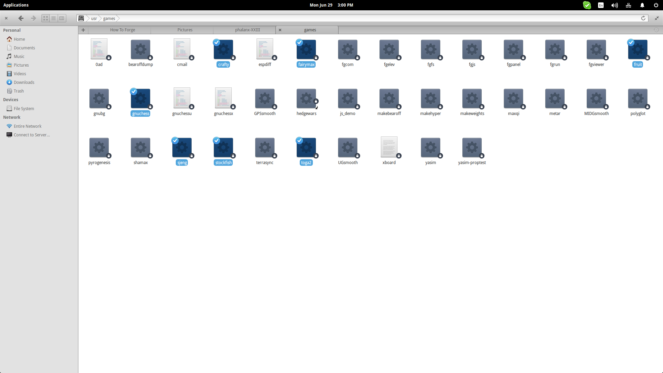The image size is (663, 373).
Task: Launch the hedgewars game
Action: tap(306, 98)
